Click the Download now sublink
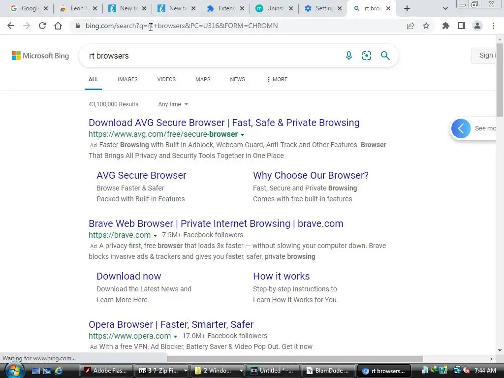The height and width of the screenshot is (378, 504). 129,276
